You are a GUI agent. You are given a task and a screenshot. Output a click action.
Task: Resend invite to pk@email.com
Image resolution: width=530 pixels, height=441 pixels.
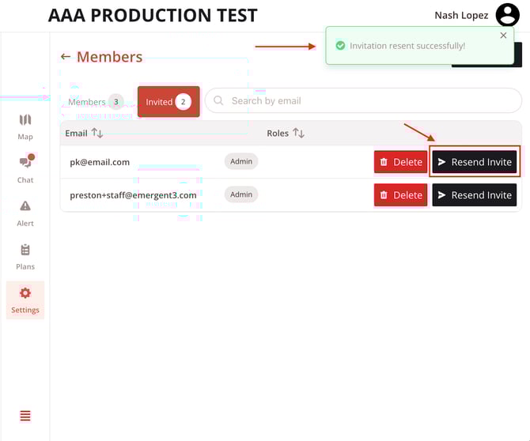pos(475,162)
